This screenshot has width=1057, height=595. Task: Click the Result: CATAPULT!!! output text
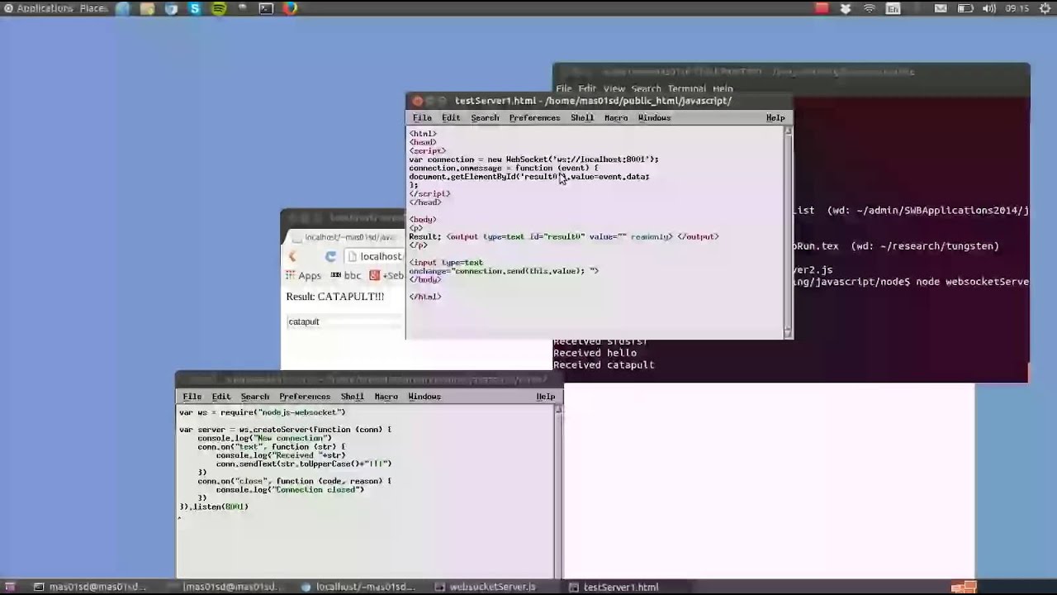[x=335, y=296]
